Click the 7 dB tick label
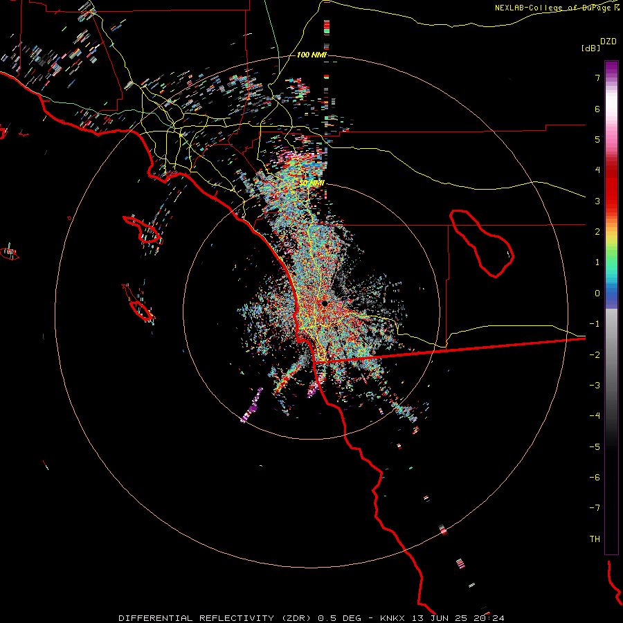The image size is (623, 623). pyautogui.click(x=597, y=78)
